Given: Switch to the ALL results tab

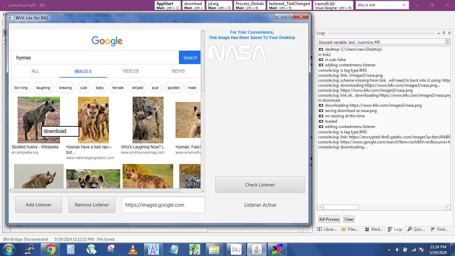Looking at the screenshot, I should (35, 71).
